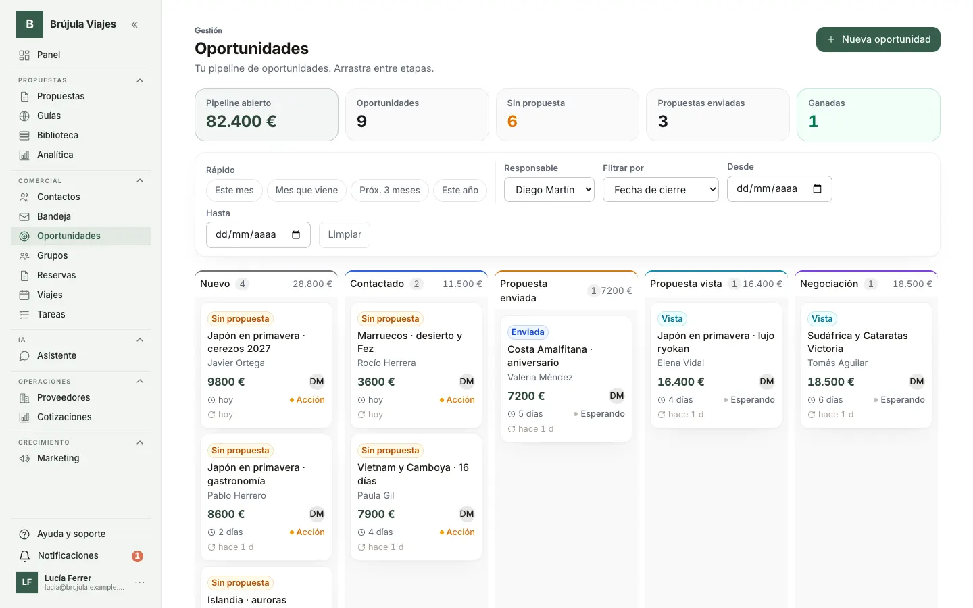This screenshot has width=973, height=608.
Task: Click the Propuestas document icon
Action: coord(24,97)
